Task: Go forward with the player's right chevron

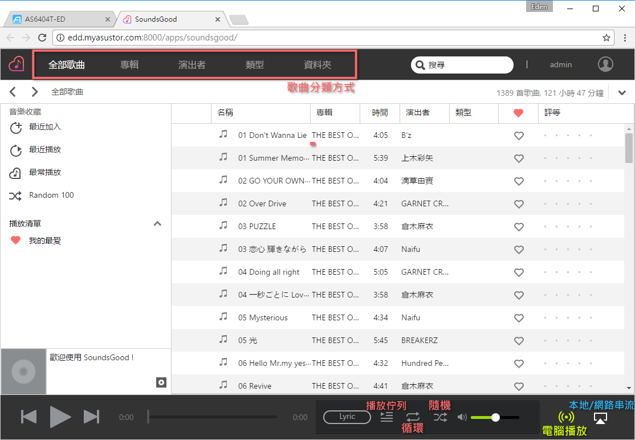Action: pos(35,92)
